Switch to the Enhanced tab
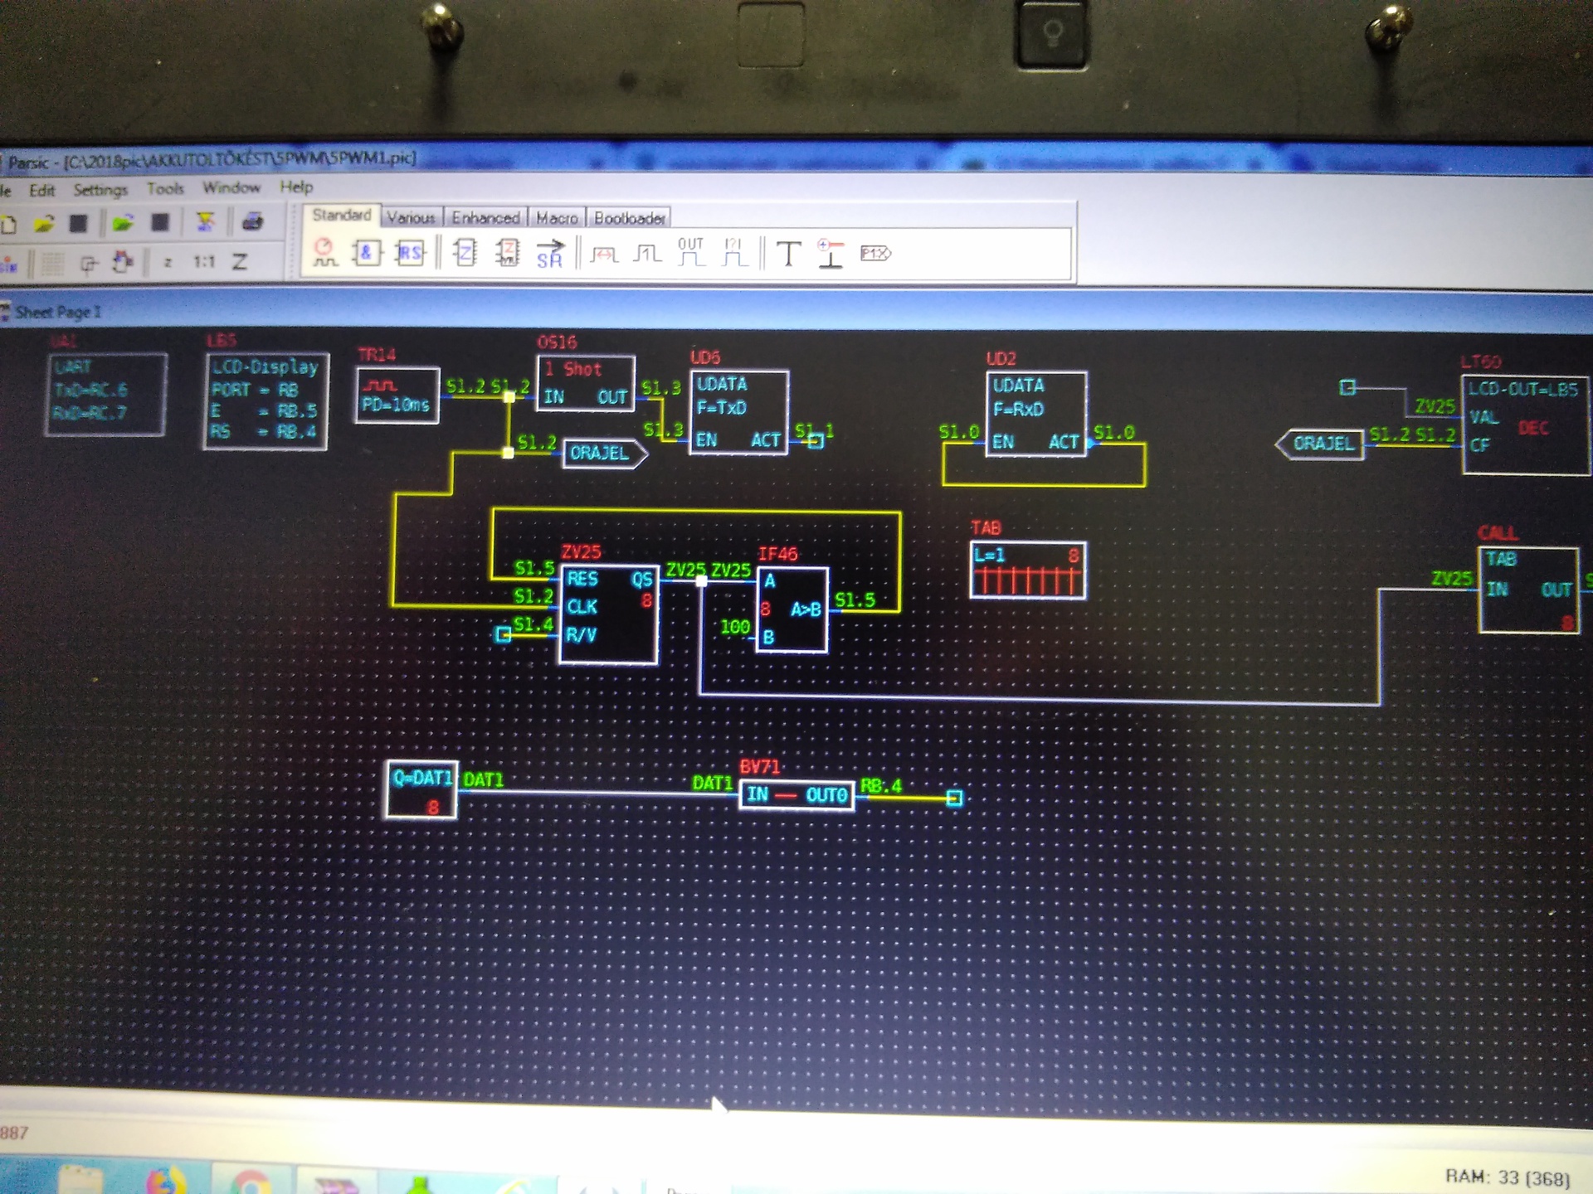Screen dimensions: 1593x1194 tap(485, 217)
